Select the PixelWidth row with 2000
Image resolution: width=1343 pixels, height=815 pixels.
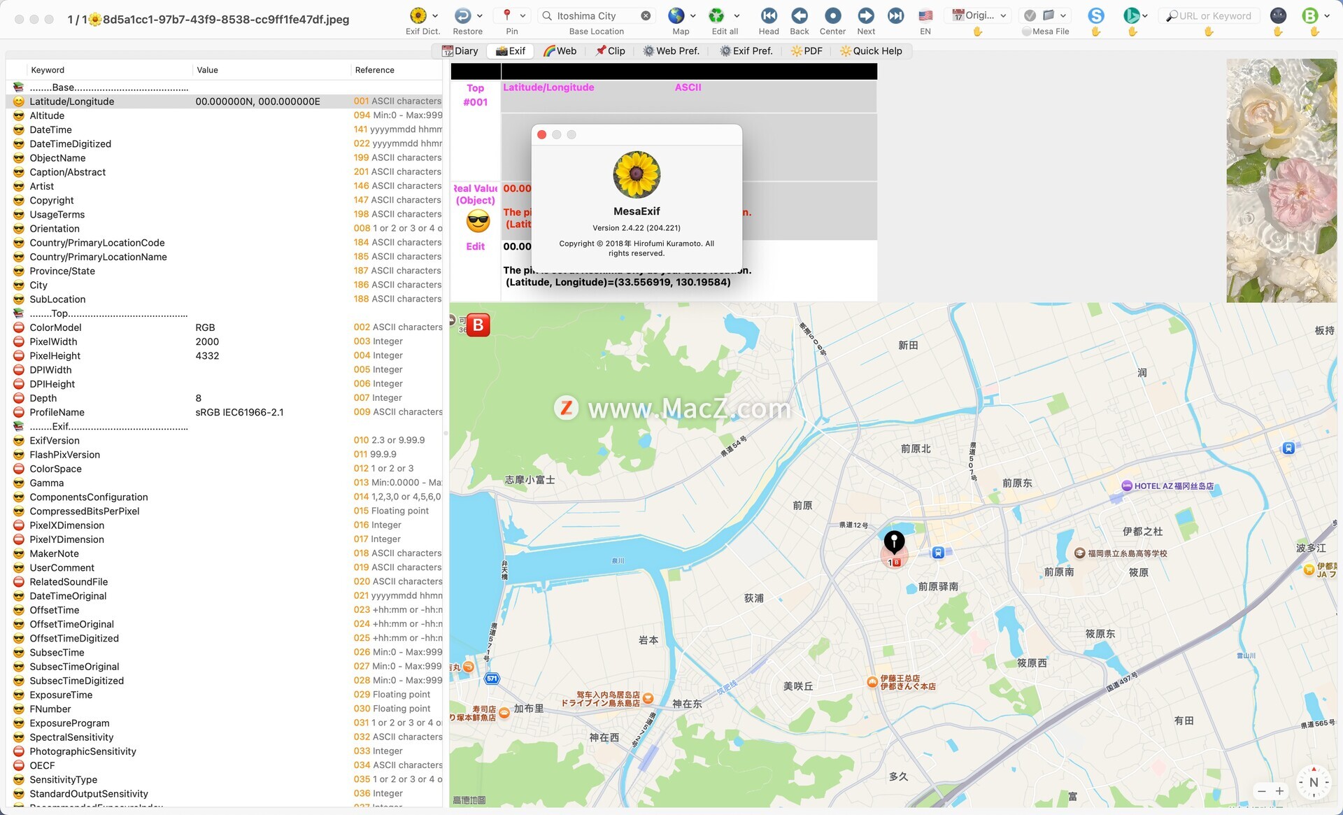click(x=225, y=341)
